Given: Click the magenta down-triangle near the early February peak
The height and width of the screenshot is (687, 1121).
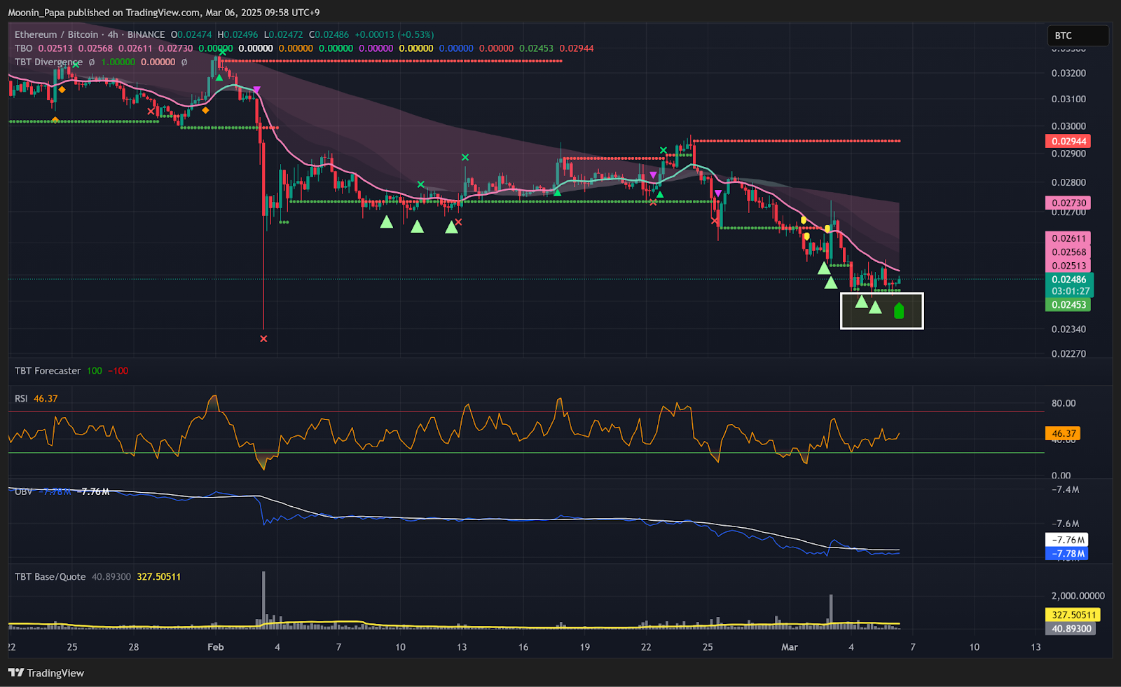Looking at the screenshot, I should tap(256, 90).
